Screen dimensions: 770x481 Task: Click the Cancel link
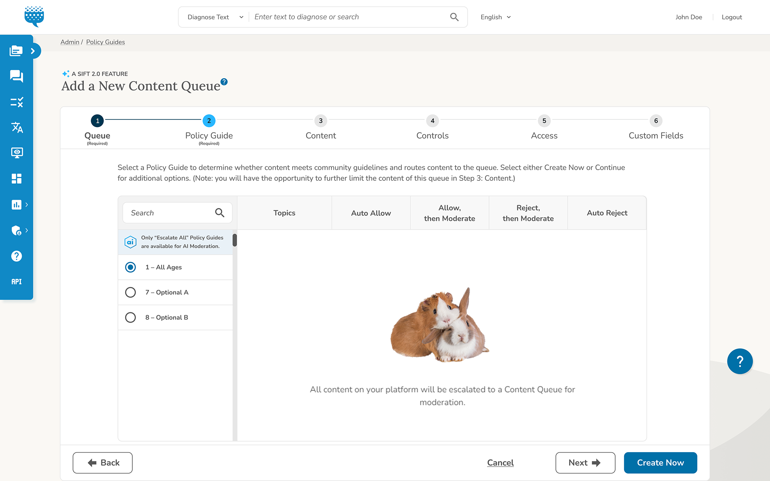pos(500,463)
